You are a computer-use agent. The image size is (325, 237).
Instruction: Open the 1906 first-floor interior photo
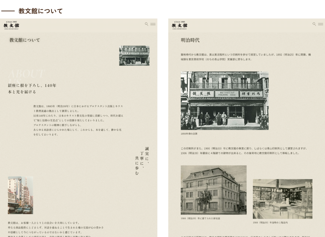click(x=282, y=199)
